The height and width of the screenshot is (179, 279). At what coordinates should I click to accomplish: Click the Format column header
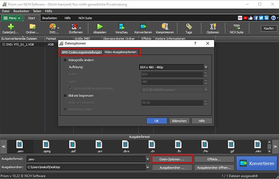point(59,38)
